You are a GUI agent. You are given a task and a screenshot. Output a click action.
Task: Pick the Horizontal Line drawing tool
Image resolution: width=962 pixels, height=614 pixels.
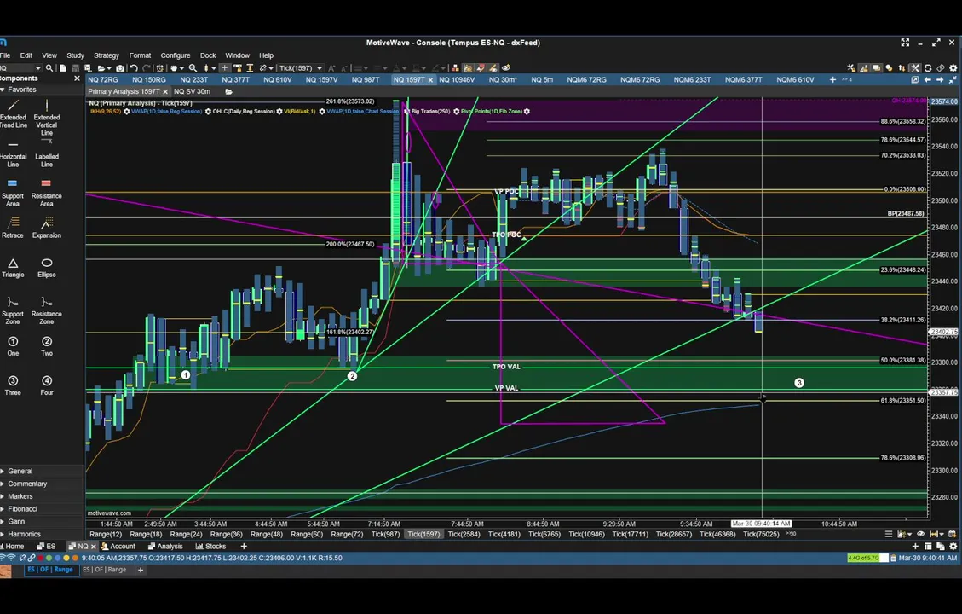click(13, 154)
